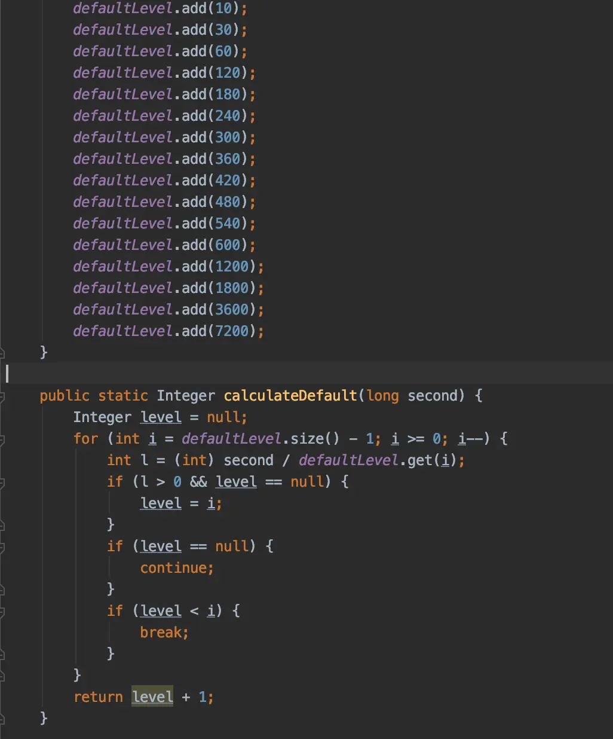
Task: Click 'defaultLevel.size()' in the for statement
Action: point(261,439)
